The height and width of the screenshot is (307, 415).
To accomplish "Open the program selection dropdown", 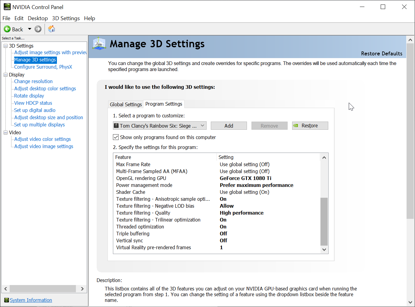I will [202, 126].
